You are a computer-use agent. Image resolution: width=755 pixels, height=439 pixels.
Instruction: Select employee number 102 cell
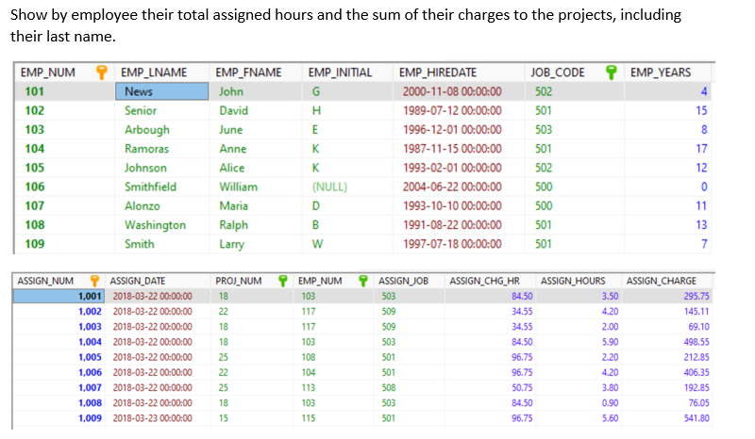tap(64, 110)
